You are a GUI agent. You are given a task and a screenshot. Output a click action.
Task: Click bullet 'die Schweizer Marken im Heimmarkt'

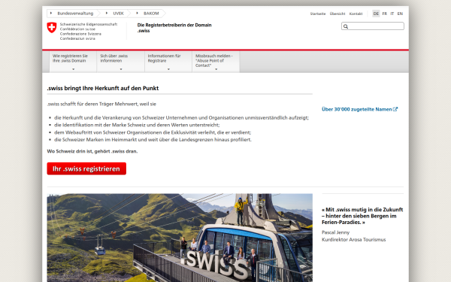(153, 140)
